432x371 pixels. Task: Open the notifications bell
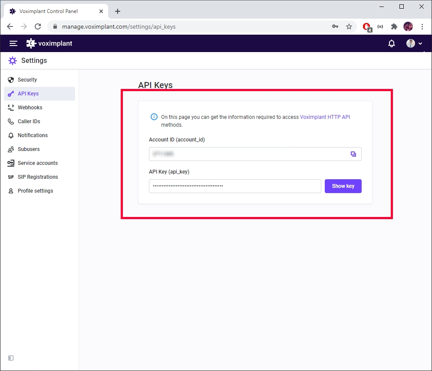(392, 43)
